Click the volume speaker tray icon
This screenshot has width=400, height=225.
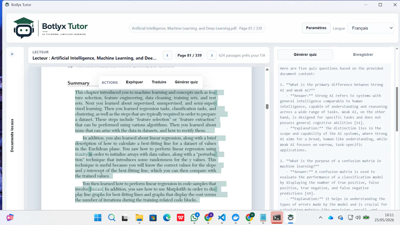tap(358, 218)
